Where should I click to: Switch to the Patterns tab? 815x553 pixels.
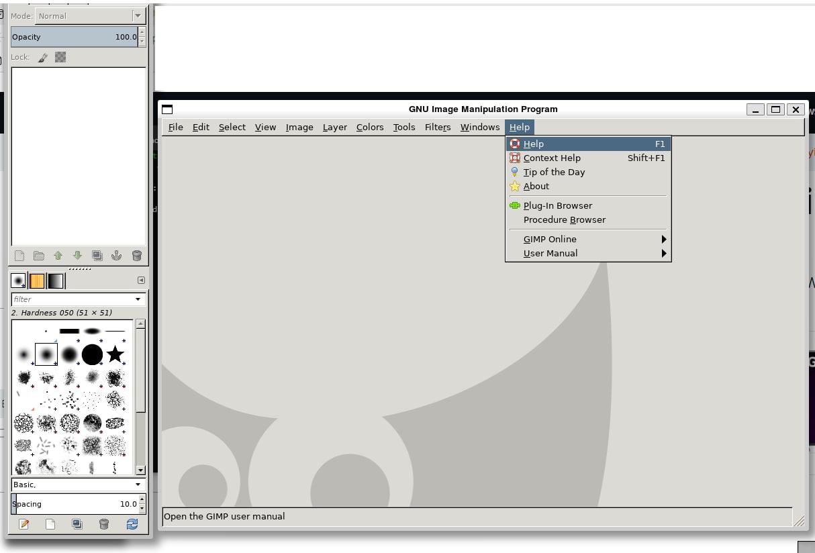coord(37,281)
